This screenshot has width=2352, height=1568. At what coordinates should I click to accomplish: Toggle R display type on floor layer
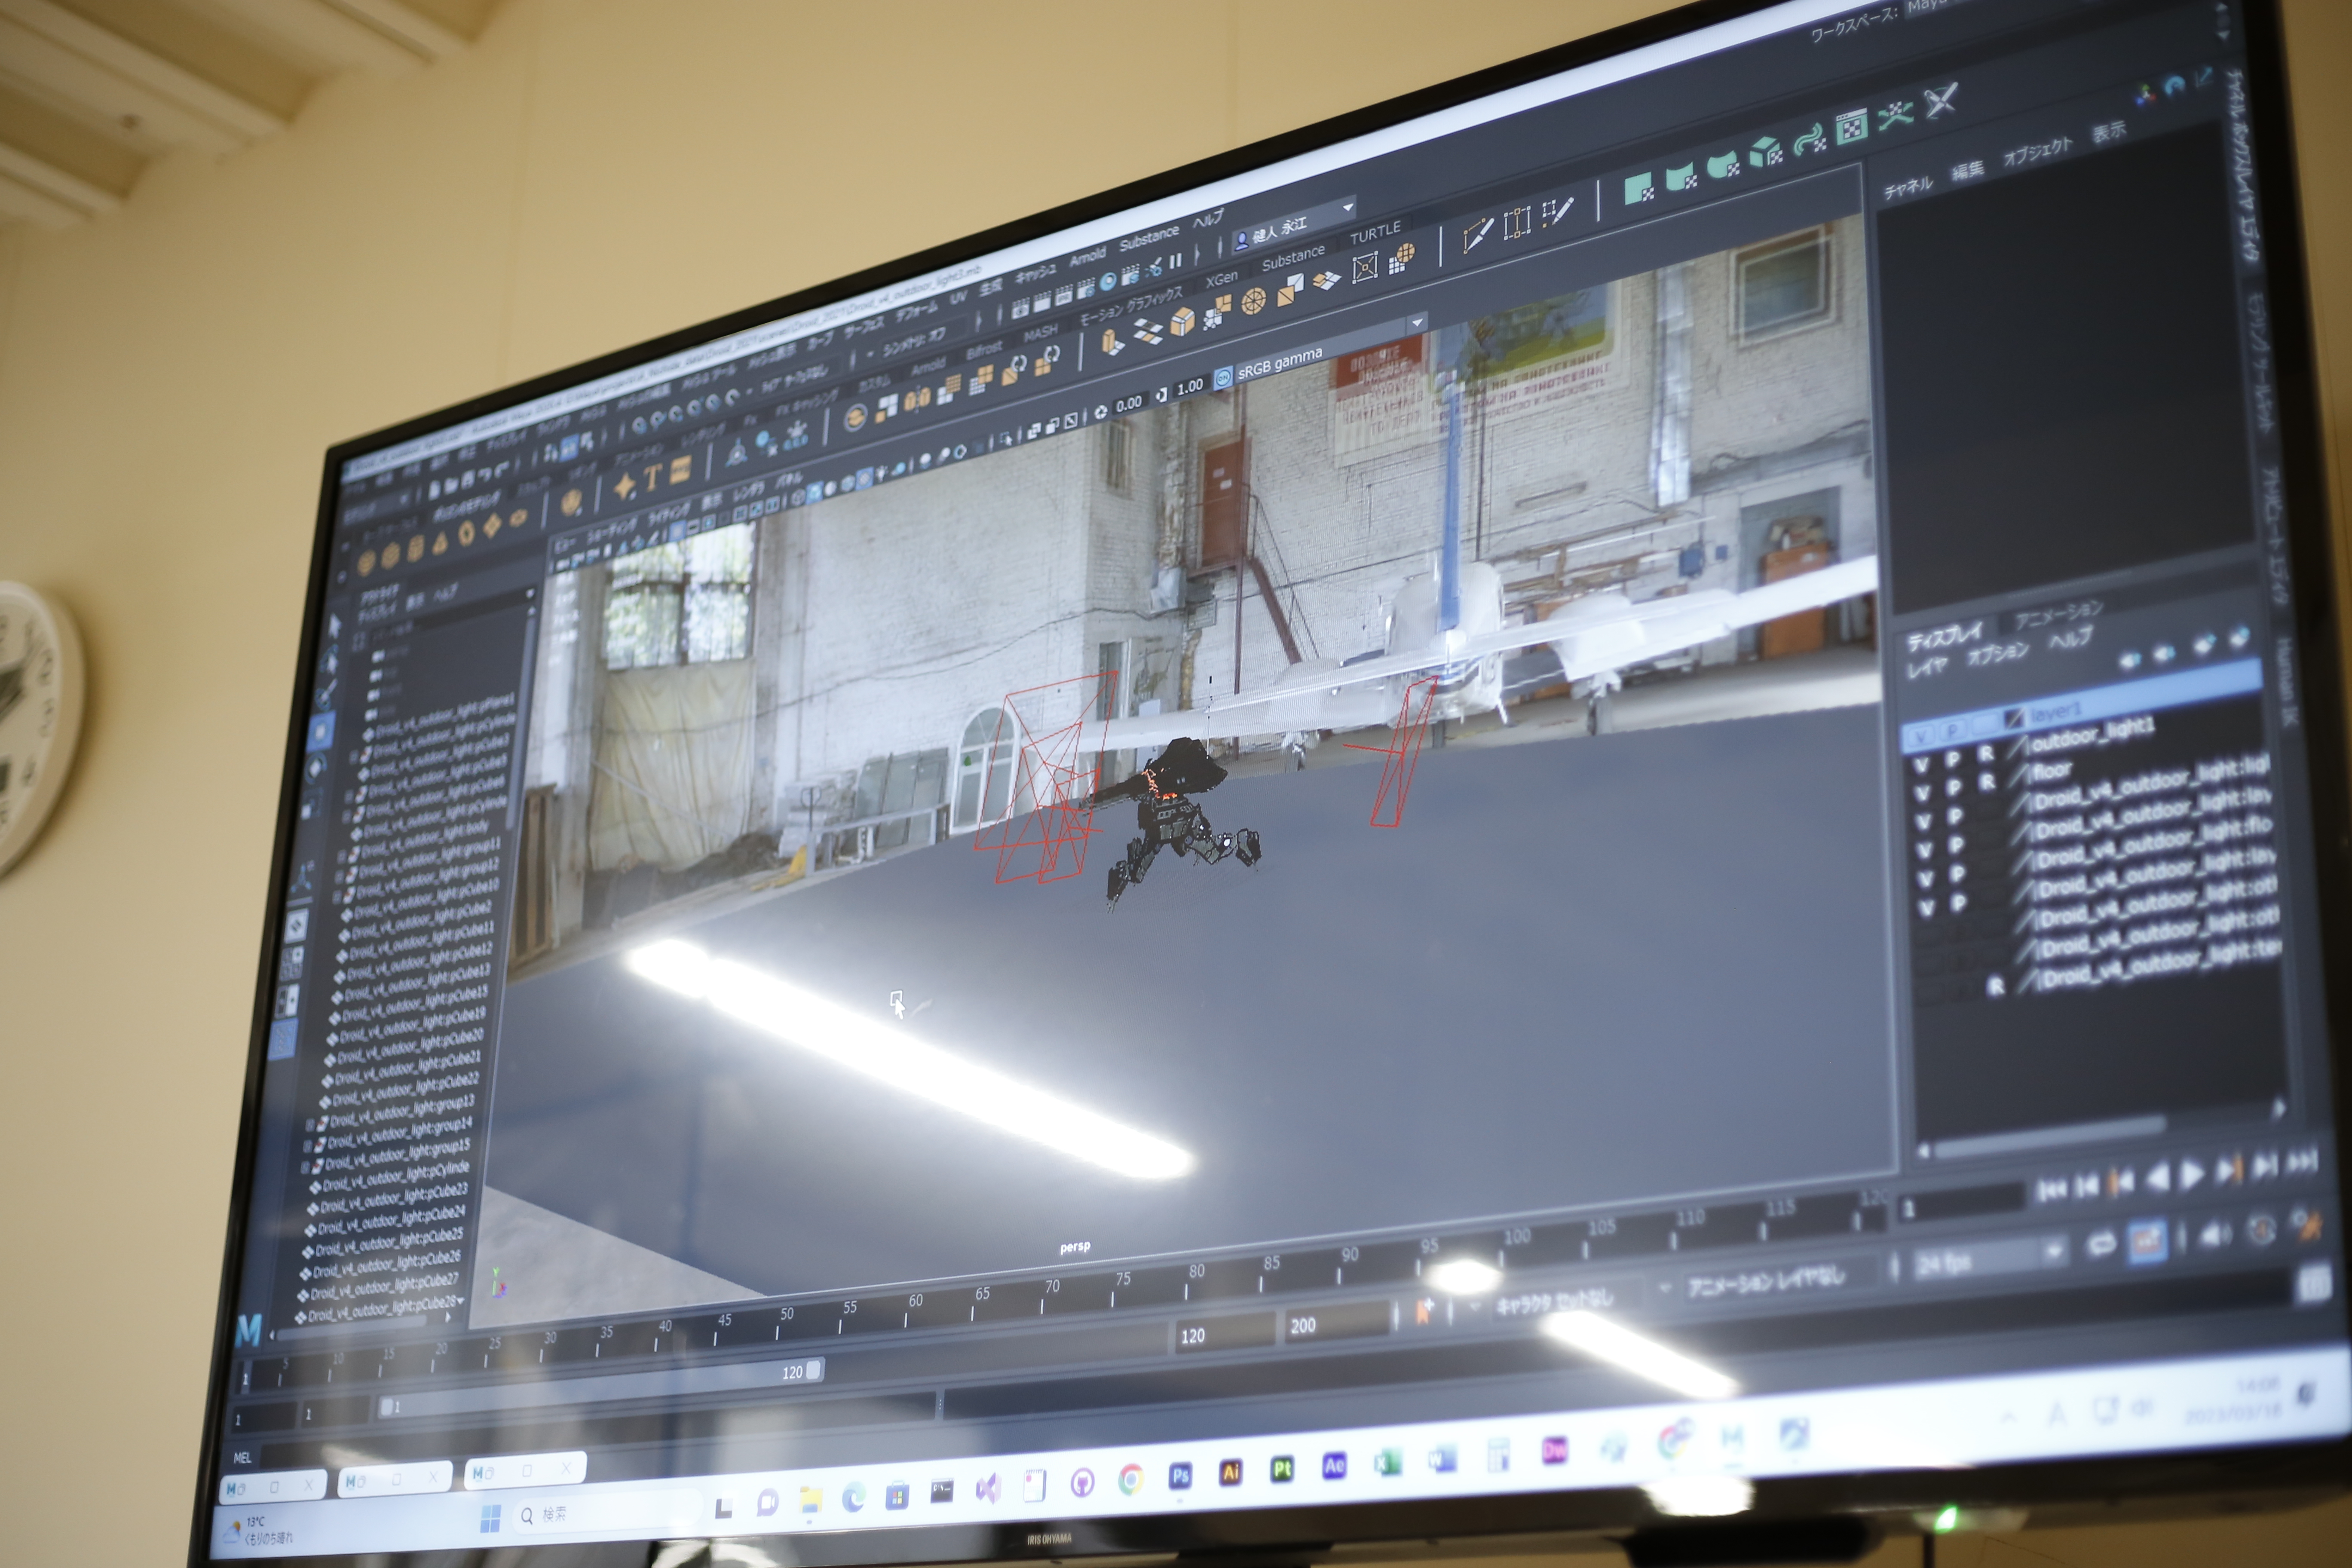[x=1987, y=782]
